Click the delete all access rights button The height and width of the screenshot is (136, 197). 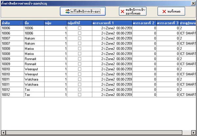133,12
